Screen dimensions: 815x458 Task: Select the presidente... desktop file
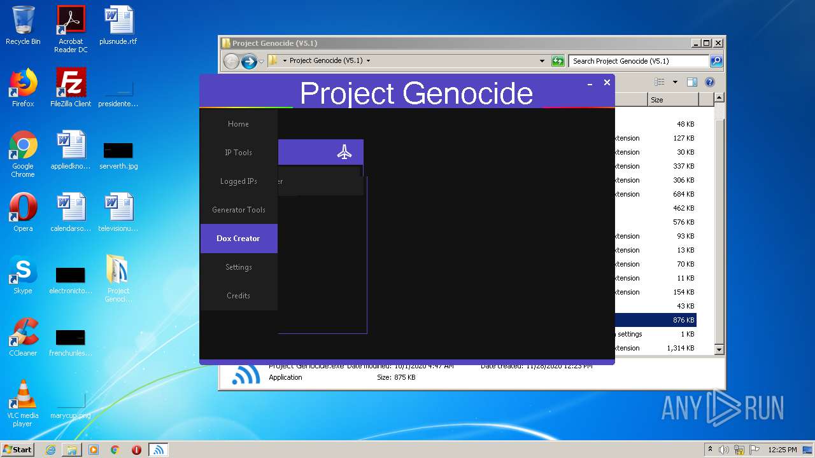118,94
